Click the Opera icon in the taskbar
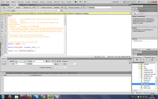The height and width of the screenshot is (99, 158). click(23, 97)
